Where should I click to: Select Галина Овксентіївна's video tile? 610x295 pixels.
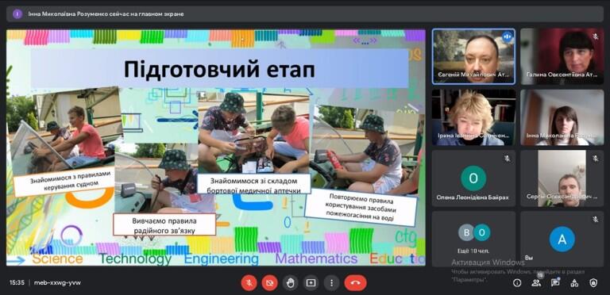(562, 56)
